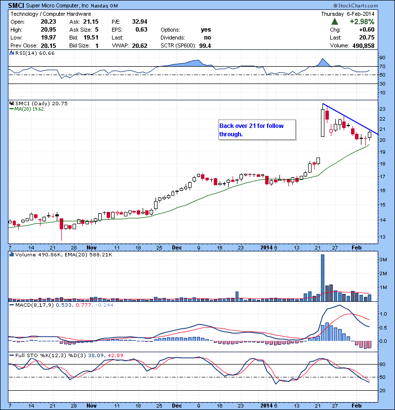
Task: Click the Ask Size 5 value
Action: (97, 30)
